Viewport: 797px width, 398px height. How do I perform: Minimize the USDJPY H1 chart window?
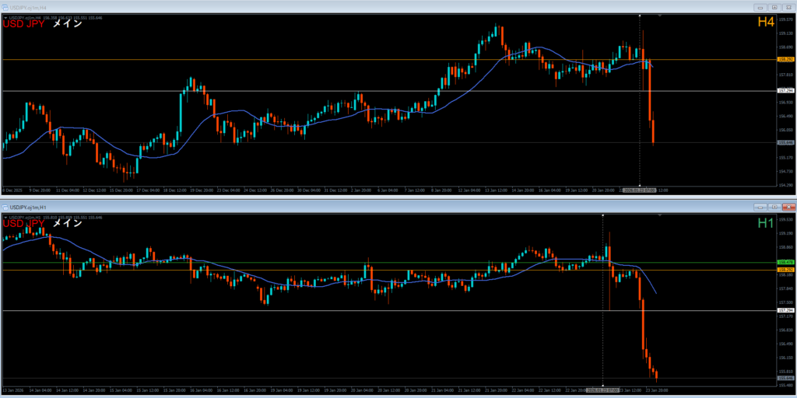[760, 208]
